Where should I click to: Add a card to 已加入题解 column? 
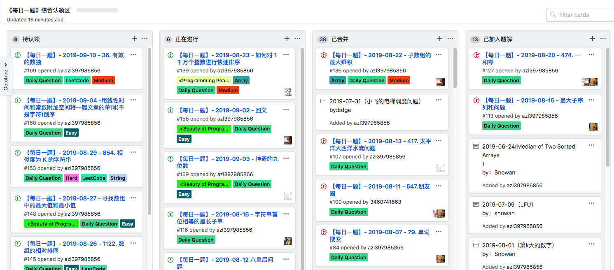(592, 39)
